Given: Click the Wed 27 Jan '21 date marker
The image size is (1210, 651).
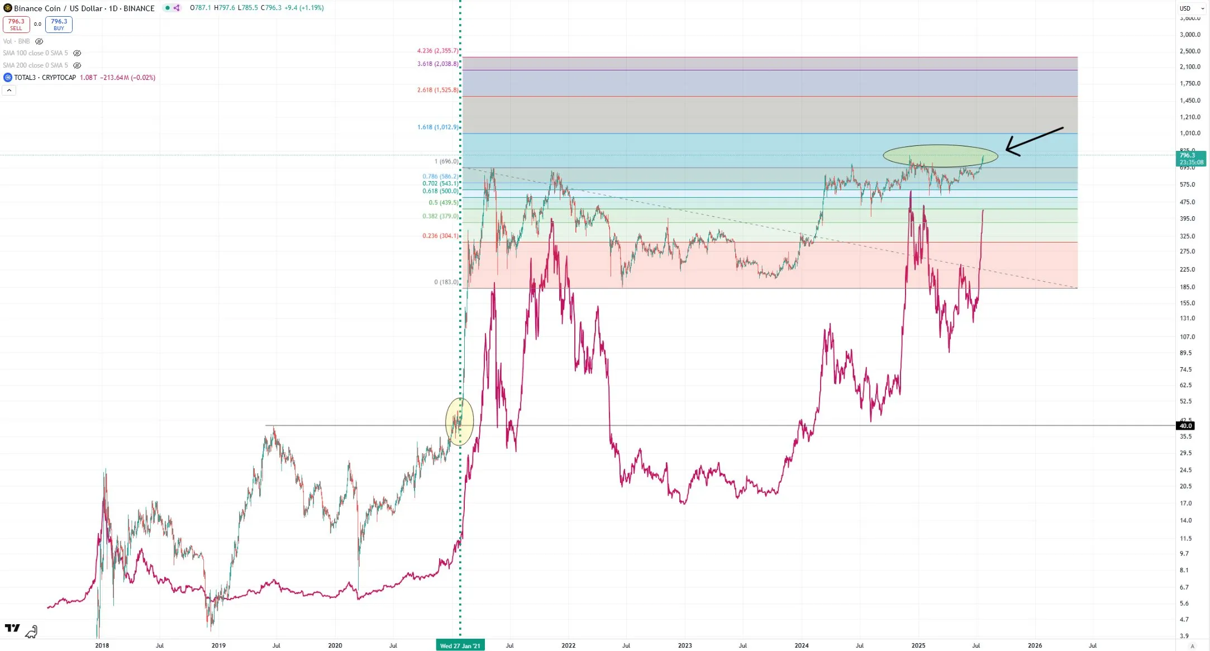Looking at the screenshot, I should (460, 645).
